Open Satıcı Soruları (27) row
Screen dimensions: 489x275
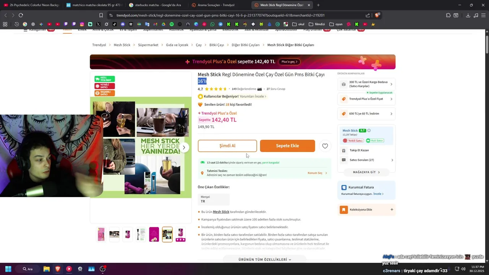367,160
